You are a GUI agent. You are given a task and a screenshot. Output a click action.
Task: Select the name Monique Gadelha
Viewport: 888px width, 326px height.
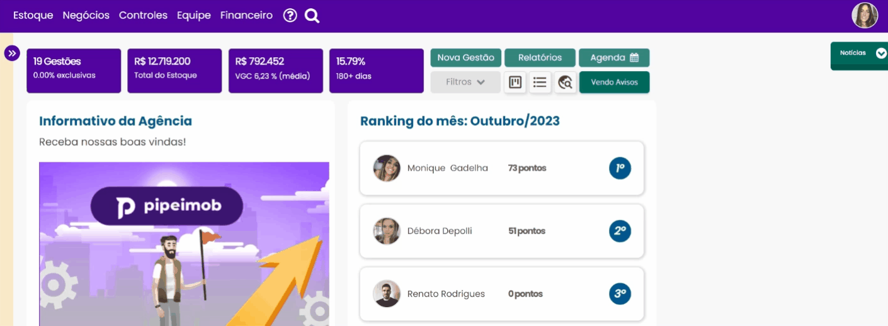point(448,168)
